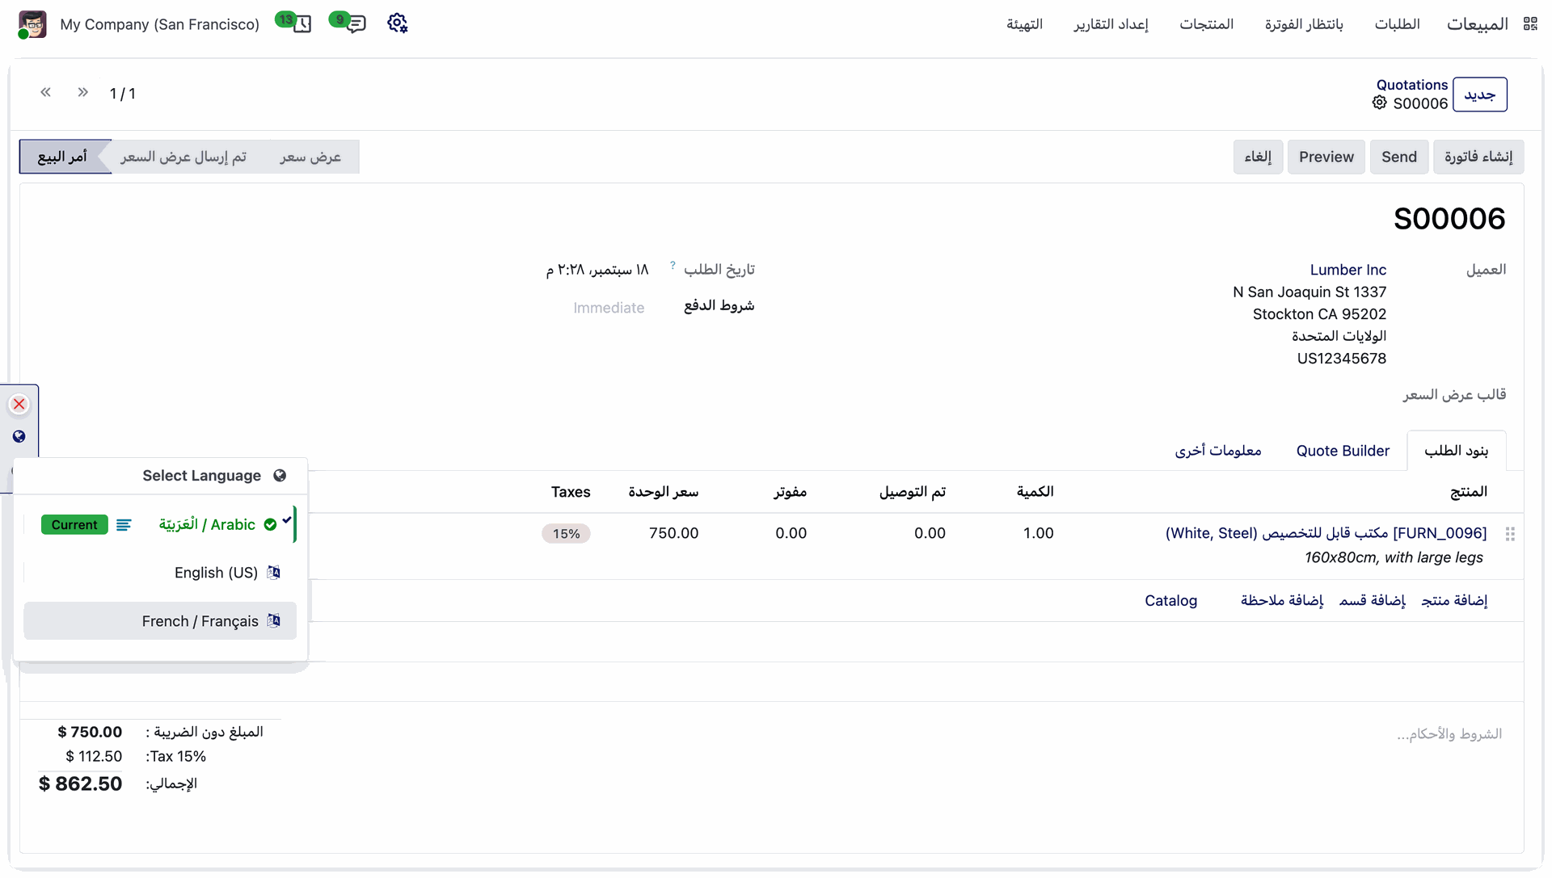The image size is (1552, 878).
Task: Grab the row handle of the FURN_0096 line
Action: tap(1510, 534)
